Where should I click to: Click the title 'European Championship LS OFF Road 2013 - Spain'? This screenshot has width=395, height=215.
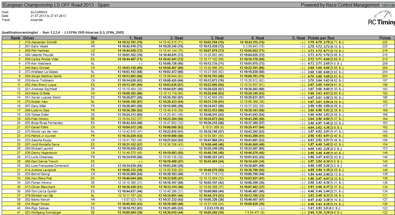[x=56, y=5]
